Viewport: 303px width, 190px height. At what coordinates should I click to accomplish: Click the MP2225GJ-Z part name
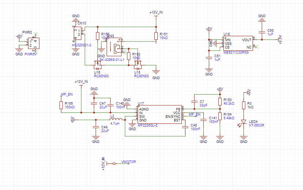(147, 125)
